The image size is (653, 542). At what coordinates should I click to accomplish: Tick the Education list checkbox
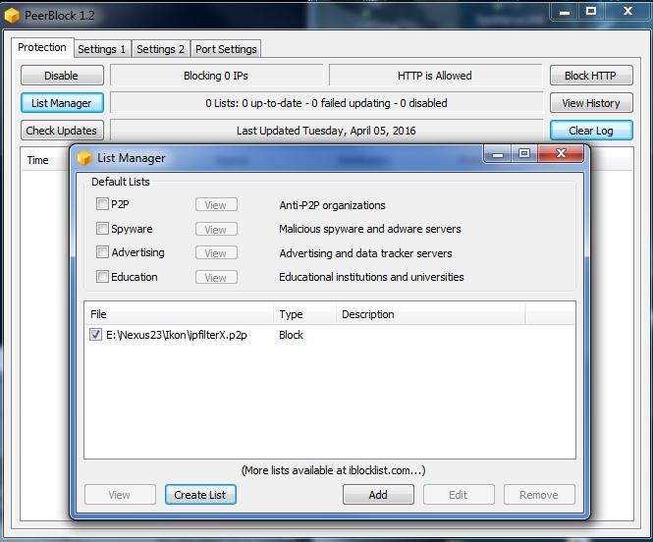pyautogui.click(x=102, y=277)
